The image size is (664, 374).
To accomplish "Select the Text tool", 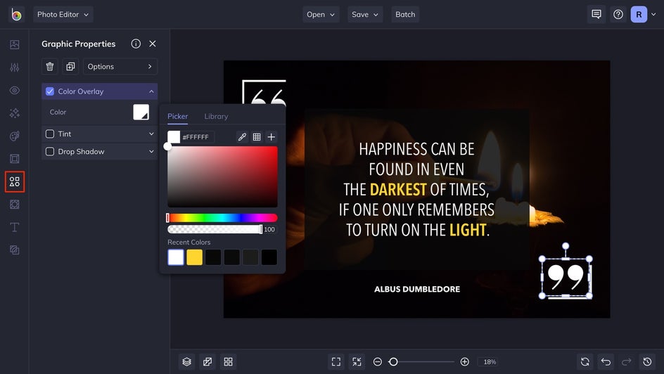I will click(x=14, y=227).
